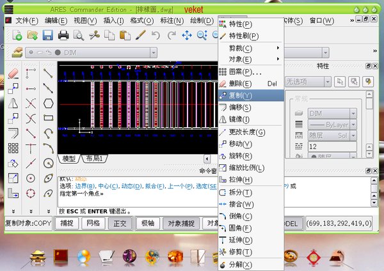Screen dimensions: 384x271
Task: Toggle the 正交 (Ortho) status button
Action: [x=120, y=224]
